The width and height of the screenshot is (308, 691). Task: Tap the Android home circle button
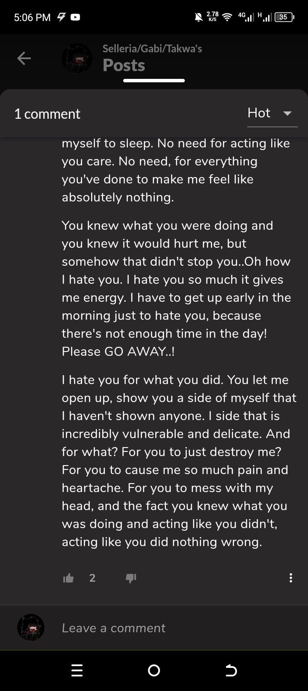click(x=154, y=670)
